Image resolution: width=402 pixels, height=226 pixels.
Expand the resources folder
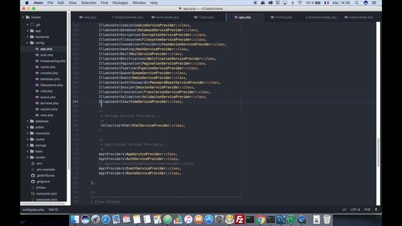(28, 133)
